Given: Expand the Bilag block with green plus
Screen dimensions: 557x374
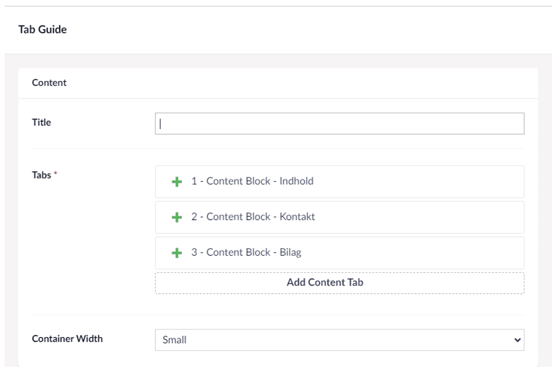Looking at the screenshot, I should tap(176, 253).
